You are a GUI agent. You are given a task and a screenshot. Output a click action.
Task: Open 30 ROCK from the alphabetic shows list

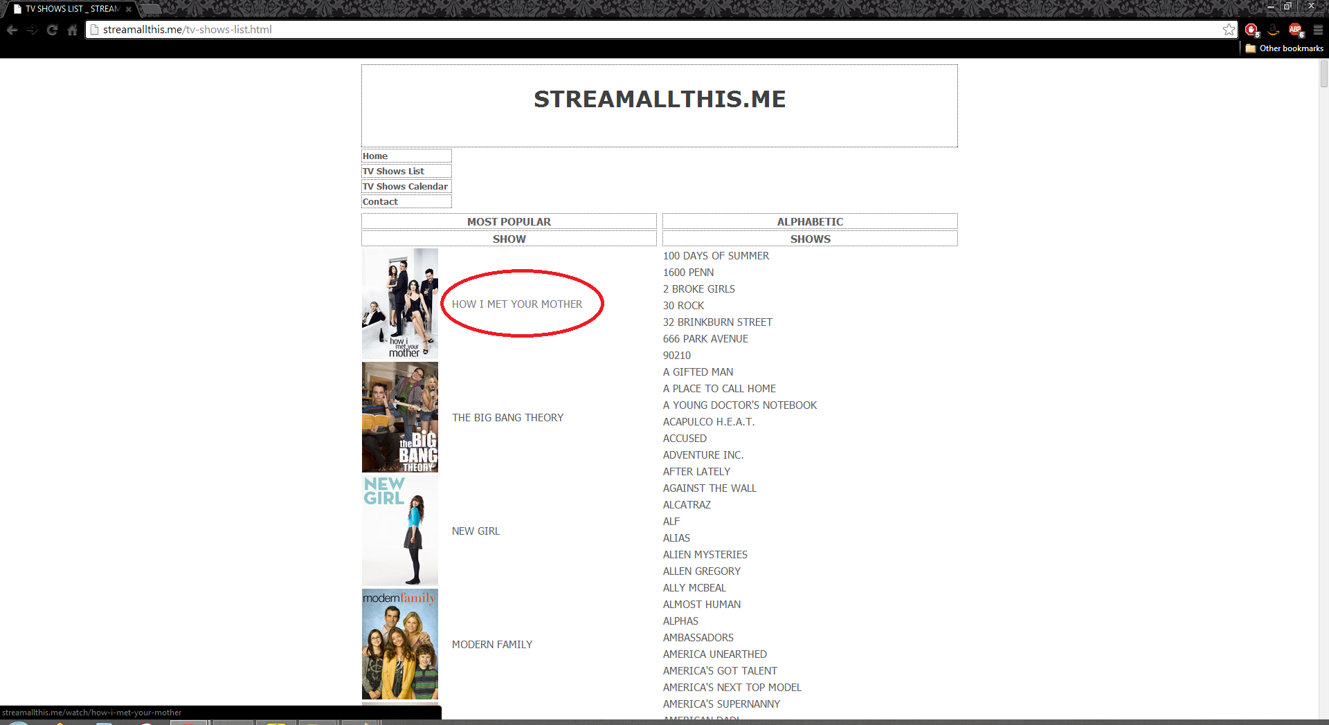(684, 305)
